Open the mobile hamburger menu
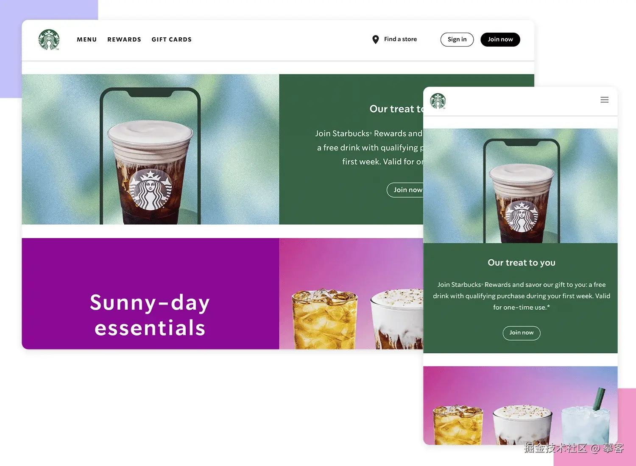This screenshot has height=466, width=636. (605, 100)
